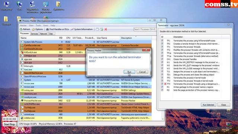Sort by the PID column header
The image size is (238, 134).
click(61, 38)
